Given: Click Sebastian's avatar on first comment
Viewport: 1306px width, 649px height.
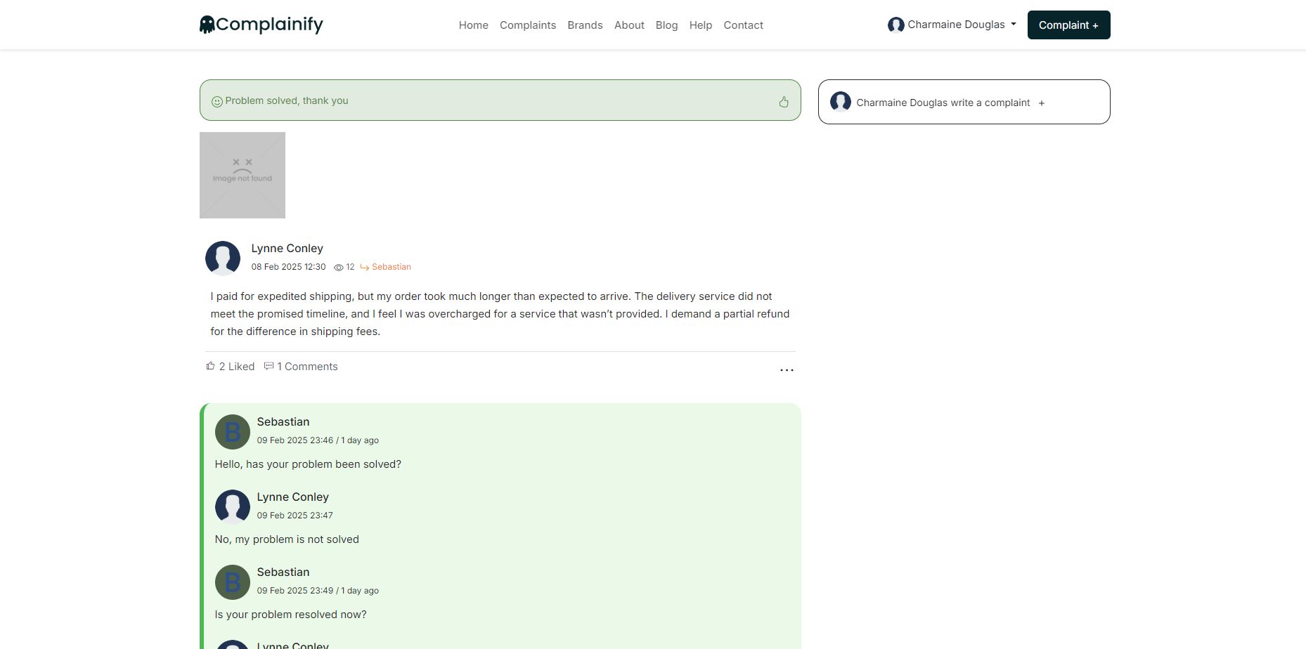Looking at the screenshot, I should click(233, 432).
